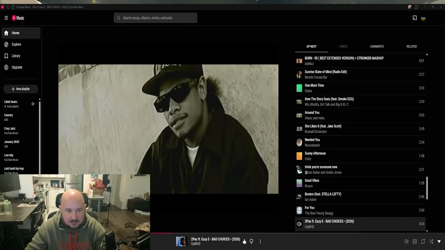
Task: Click the YouTube Music logo
Action: 18,18
